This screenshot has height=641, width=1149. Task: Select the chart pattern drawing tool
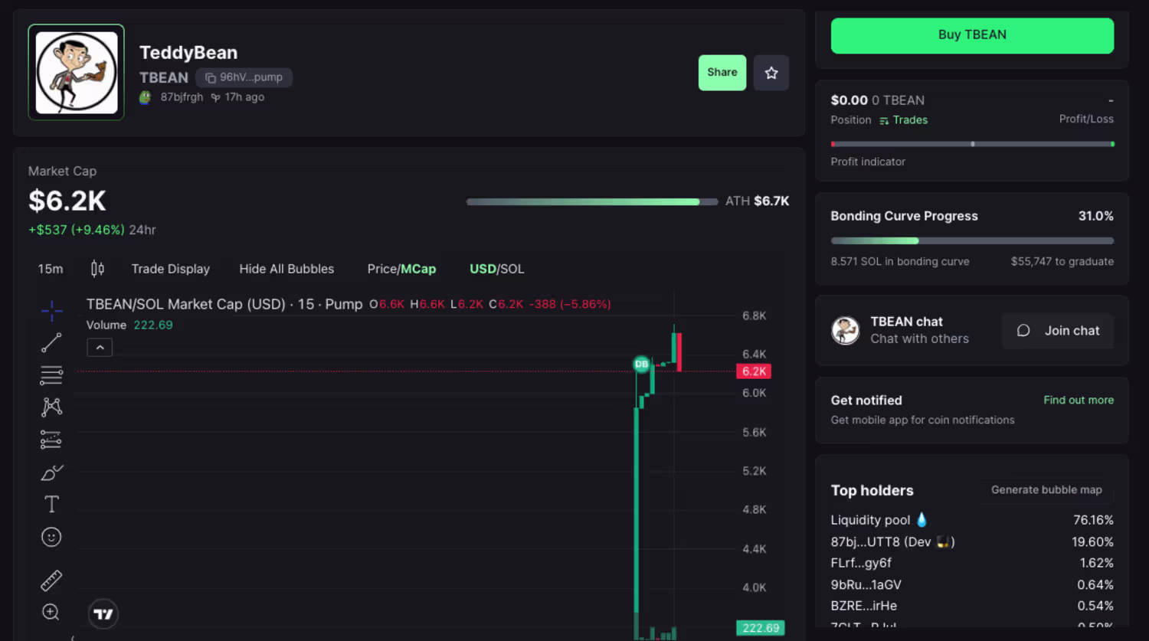[x=51, y=407]
